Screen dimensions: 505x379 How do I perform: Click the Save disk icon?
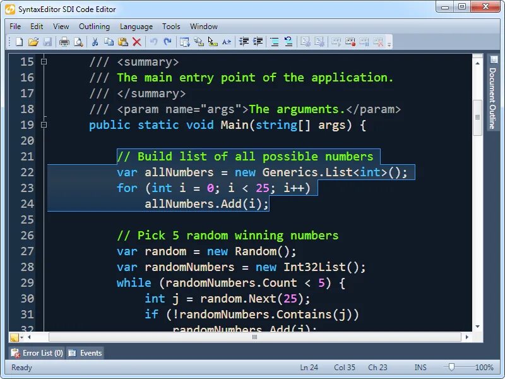click(47, 42)
